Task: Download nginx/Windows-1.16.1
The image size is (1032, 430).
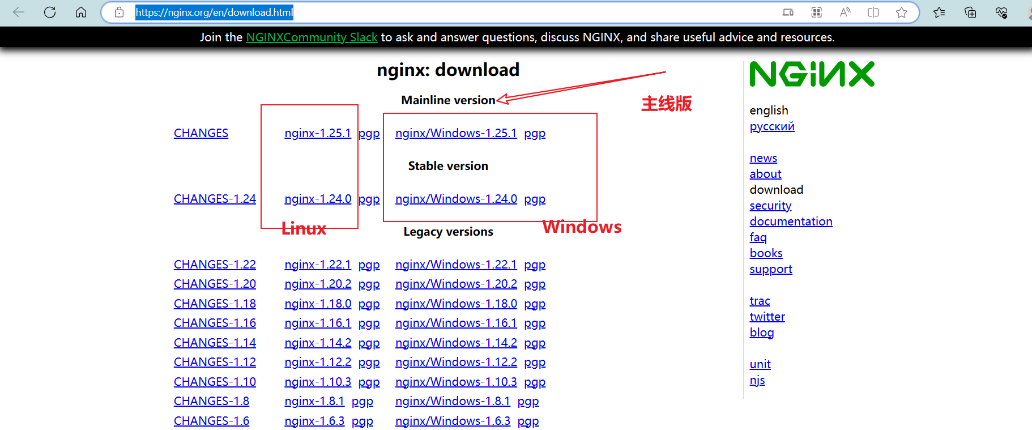Action: point(456,323)
